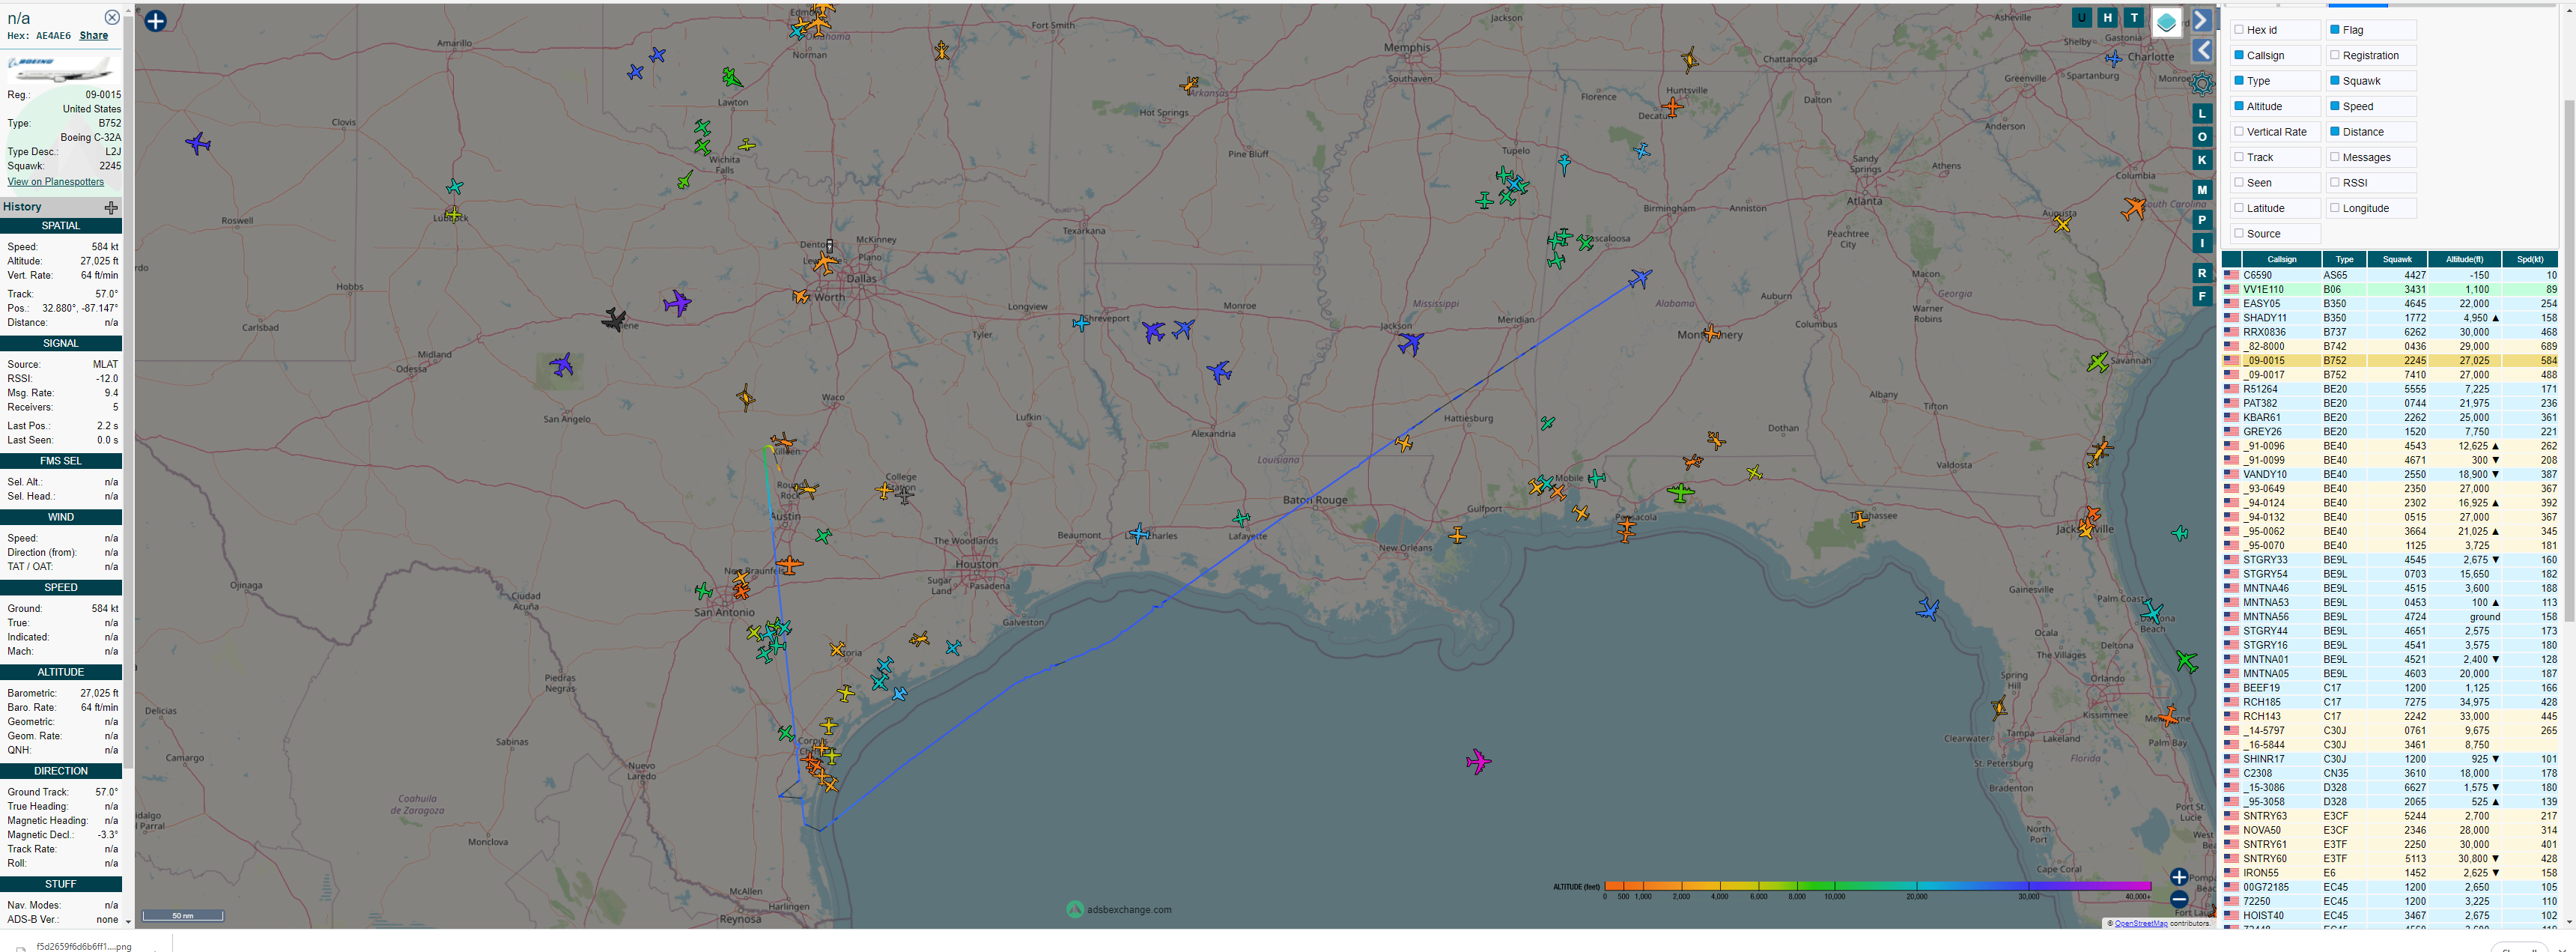Viewport: 2576px width, 952px height.
Task: Zoom in using bottom-right plus icon
Action: (x=2179, y=877)
